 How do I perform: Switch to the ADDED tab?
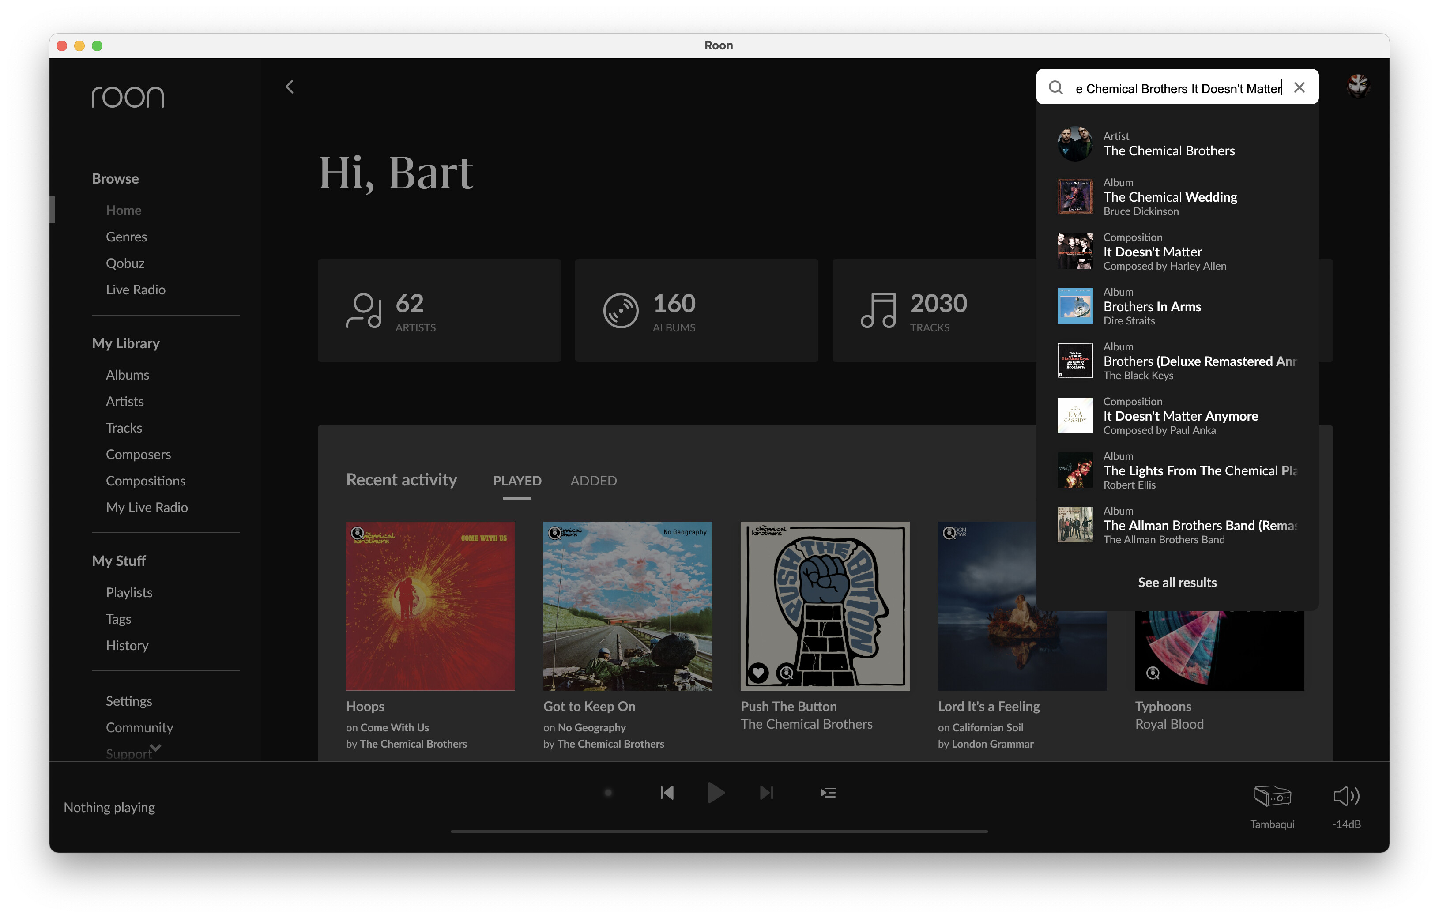pos(593,481)
